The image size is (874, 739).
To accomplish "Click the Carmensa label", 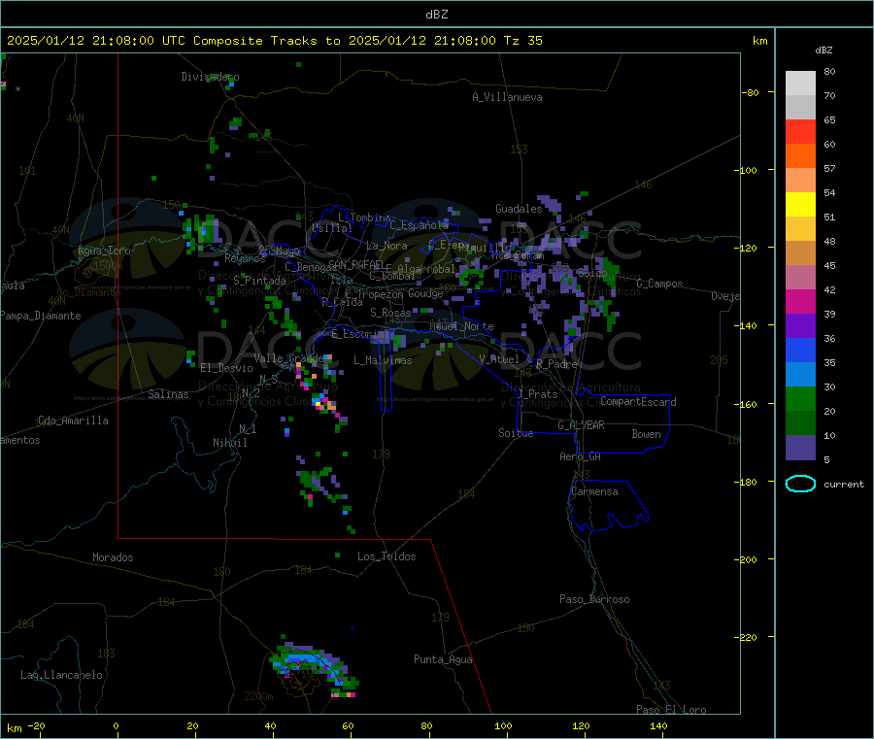I will pyautogui.click(x=594, y=491).
